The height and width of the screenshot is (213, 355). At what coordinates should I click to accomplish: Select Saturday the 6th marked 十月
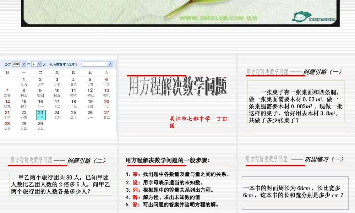[106, 82]
